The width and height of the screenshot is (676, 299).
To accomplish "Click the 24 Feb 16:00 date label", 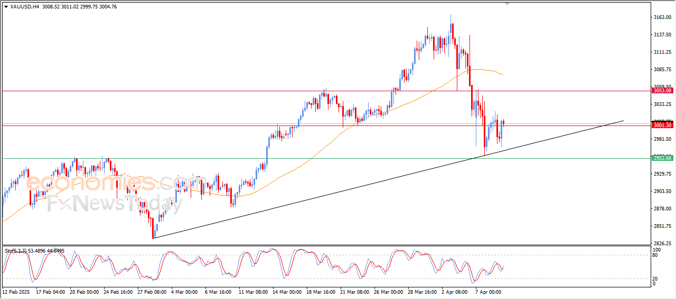I will click(119, 291).
